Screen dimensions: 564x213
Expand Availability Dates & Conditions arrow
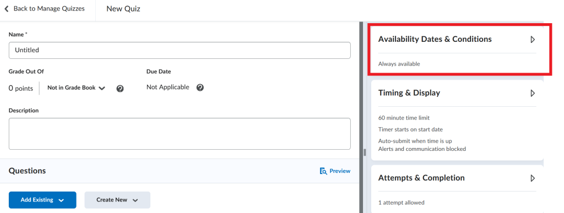coord(533,40)
